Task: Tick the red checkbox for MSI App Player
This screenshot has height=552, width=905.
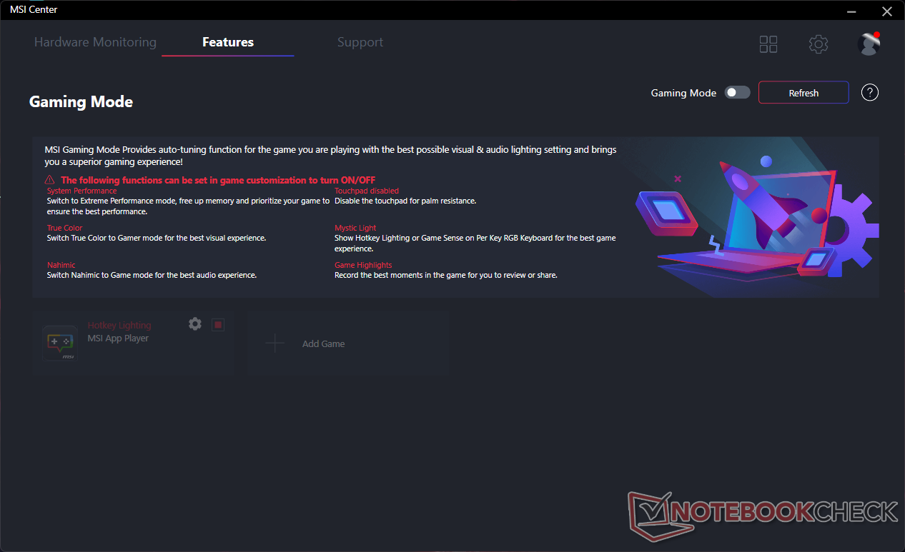Action: 218,325
